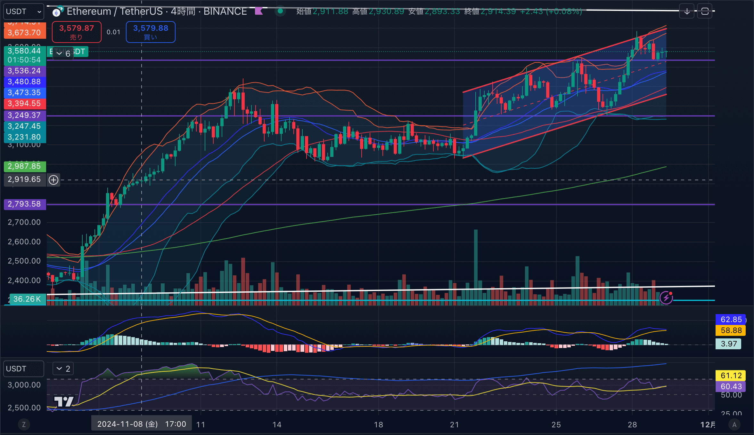The width and height of the screenshot is (754, 435).
Task: Click the blue 3,480.88 price label
Action: (x=25, y=82)
